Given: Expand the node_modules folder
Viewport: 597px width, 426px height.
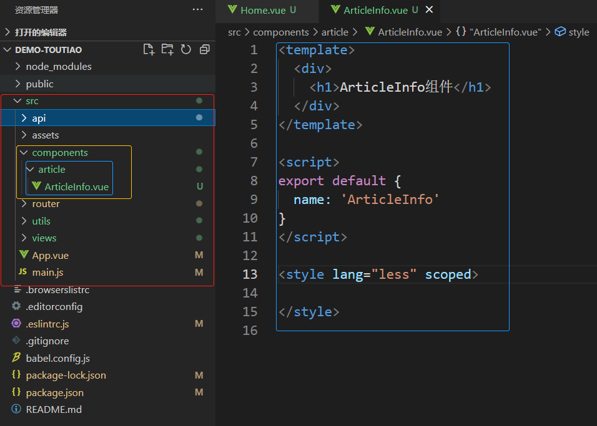Looking at the screenshot, I should coord(58,67).
